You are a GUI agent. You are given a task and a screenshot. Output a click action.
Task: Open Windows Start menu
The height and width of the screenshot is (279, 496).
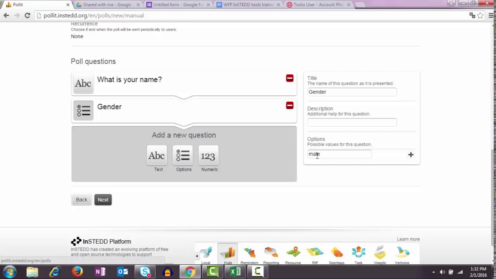[x=10, y=272]
